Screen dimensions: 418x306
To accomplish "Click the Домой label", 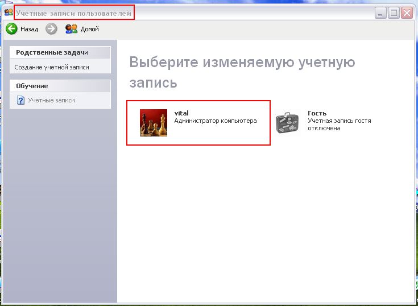I will 90,29.
